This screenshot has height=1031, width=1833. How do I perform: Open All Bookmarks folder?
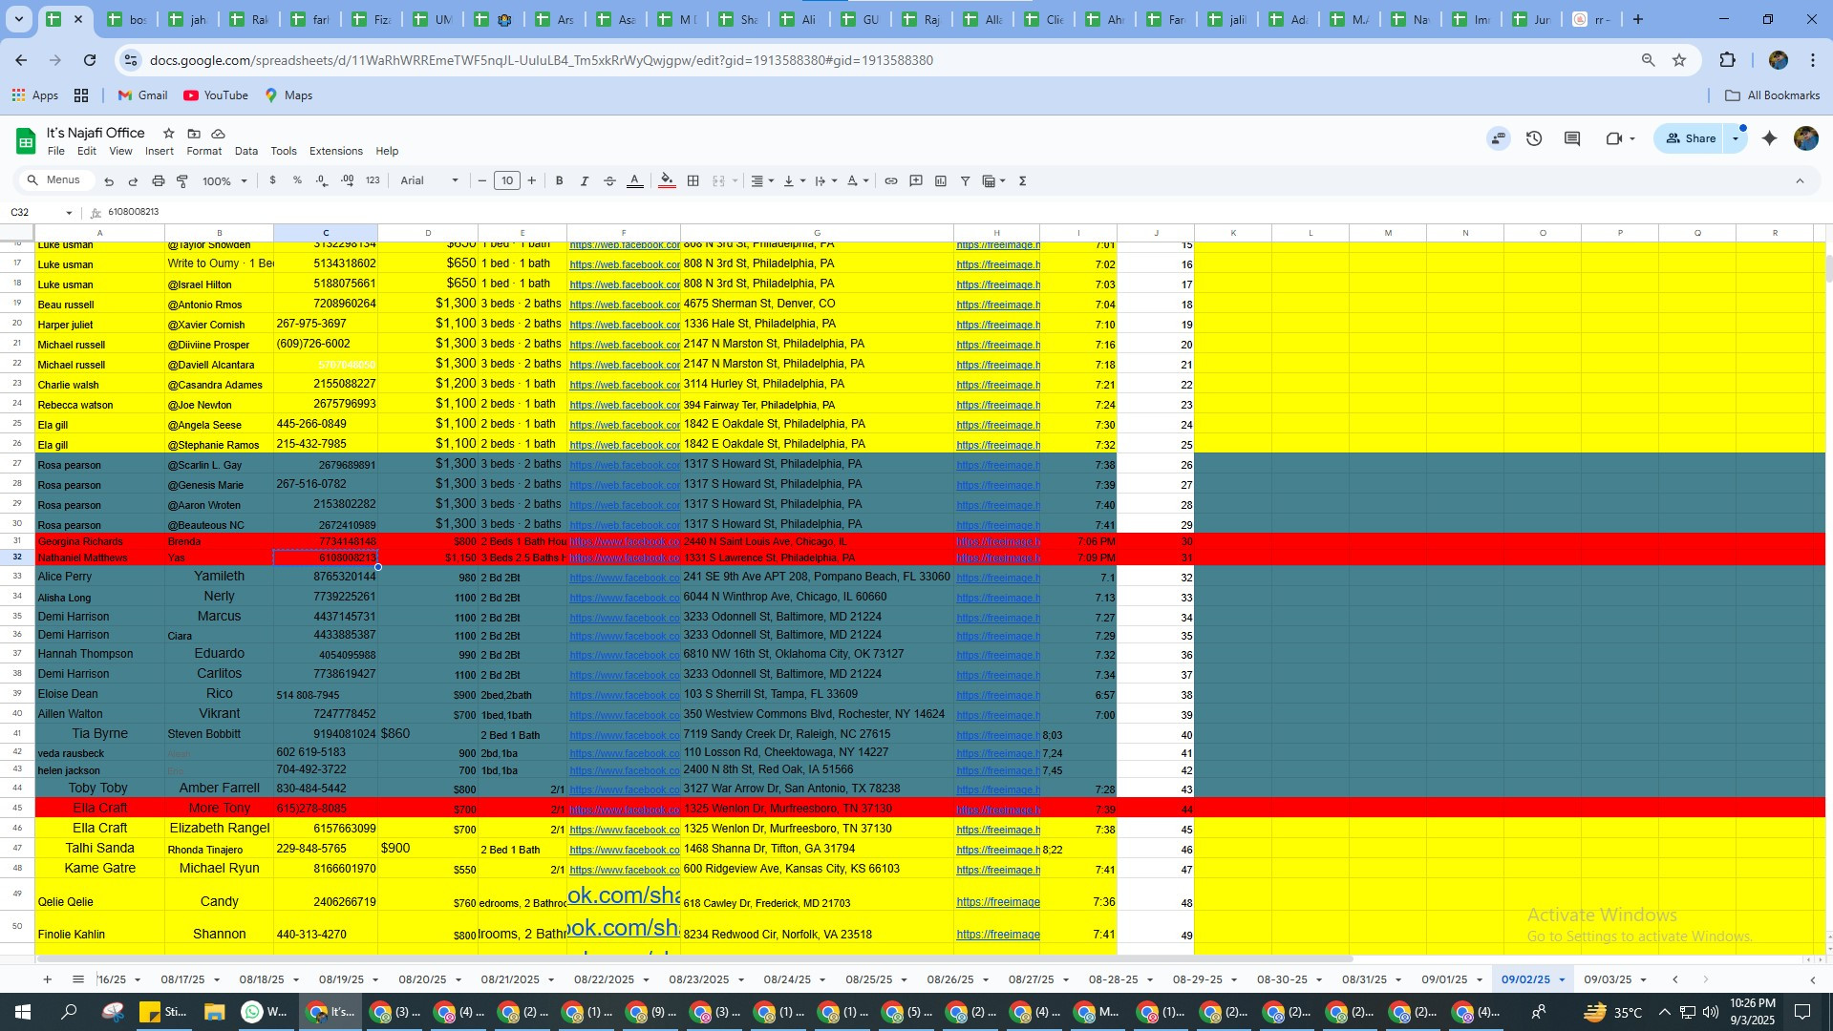[1773, 95]
